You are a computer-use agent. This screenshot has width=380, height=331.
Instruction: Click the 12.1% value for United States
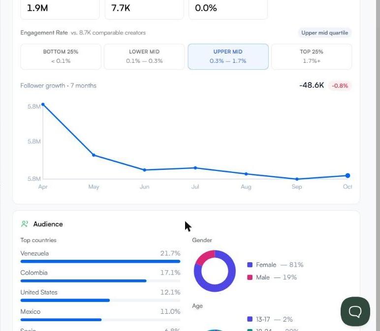tap(170, 292)
